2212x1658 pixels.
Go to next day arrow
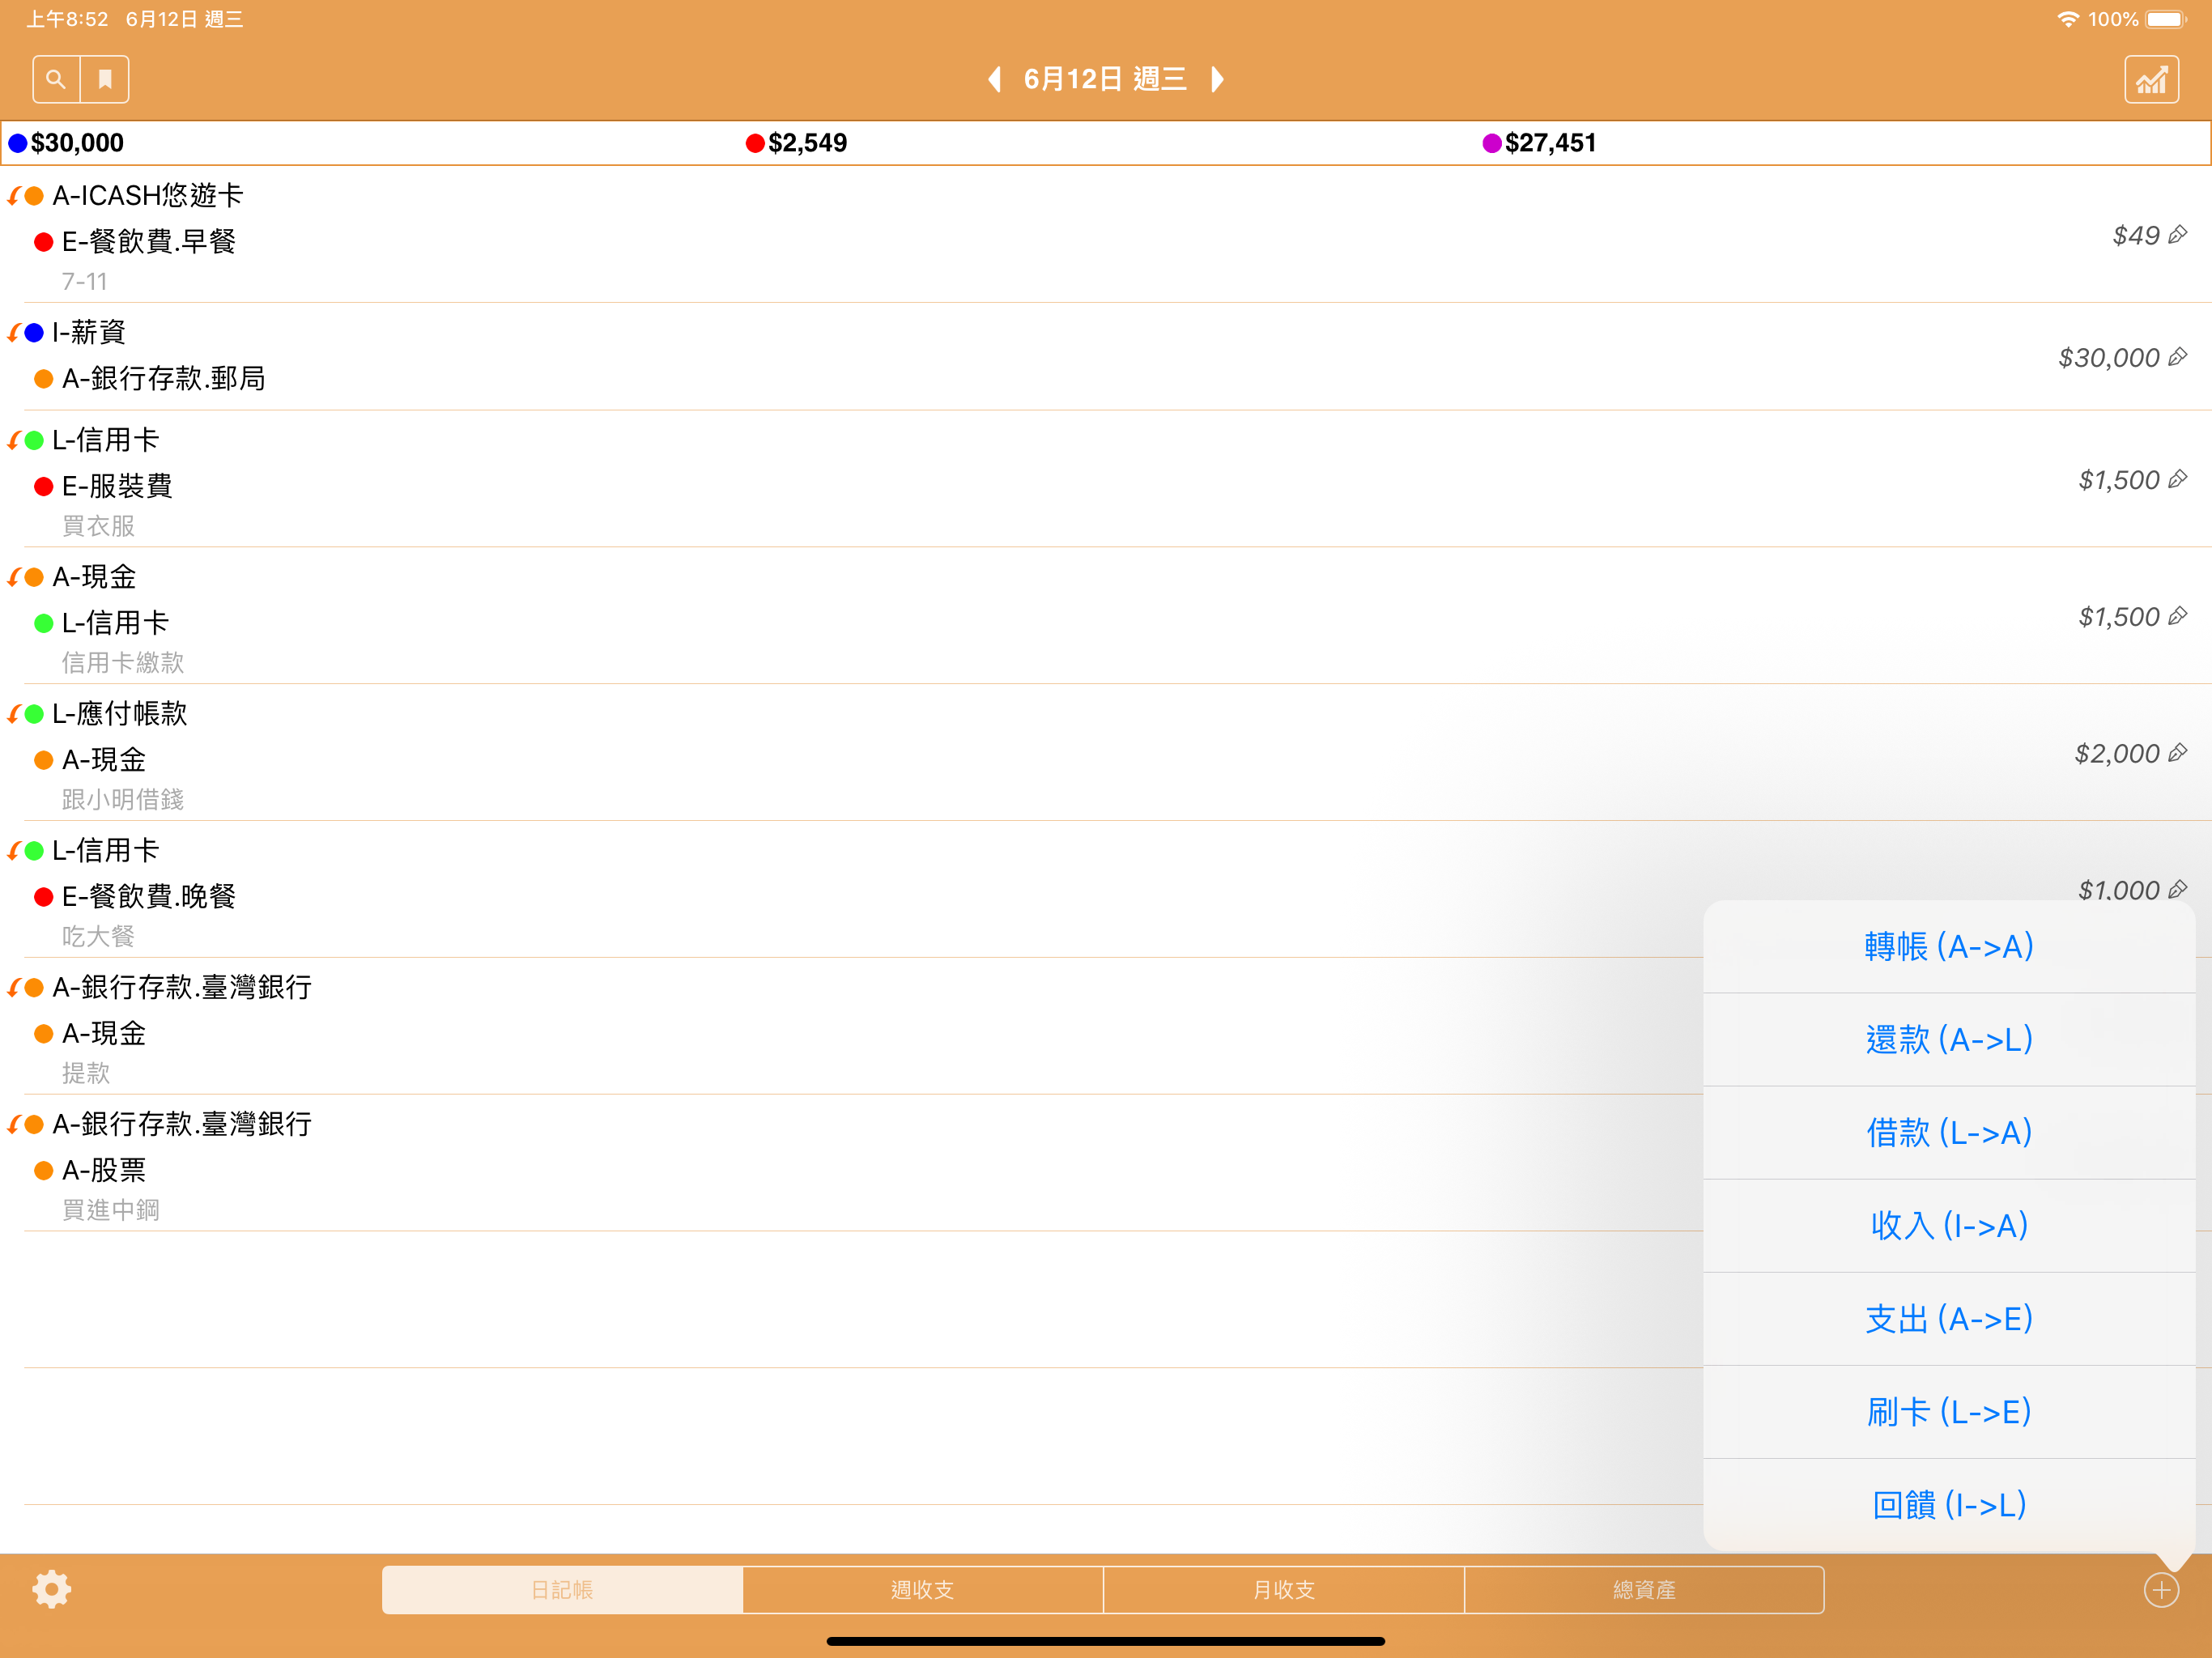[x=1217, y=79]
